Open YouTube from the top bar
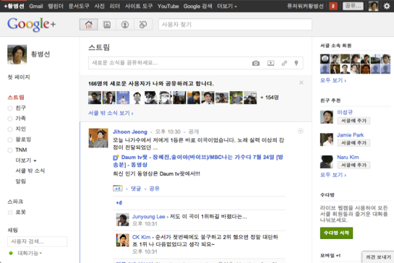Viewport: 394px width, 263px height. (168, 6)
